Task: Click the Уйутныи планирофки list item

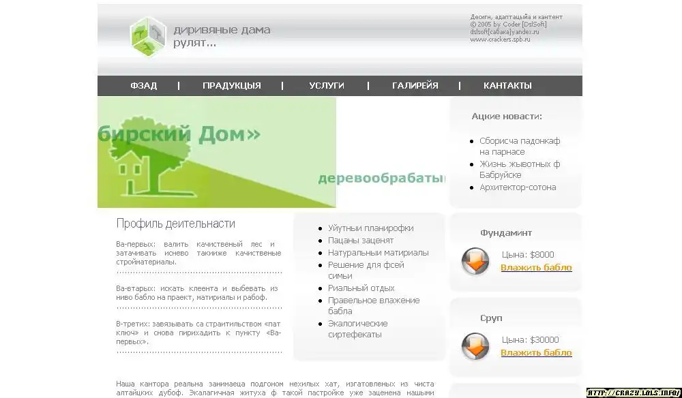Action: (370, 228)
